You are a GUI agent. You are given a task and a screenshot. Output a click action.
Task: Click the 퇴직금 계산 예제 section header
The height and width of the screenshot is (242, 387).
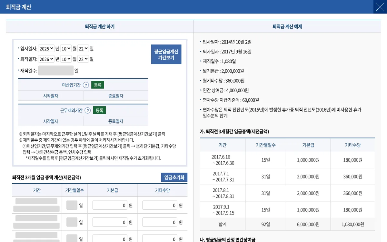click(287, 26)
